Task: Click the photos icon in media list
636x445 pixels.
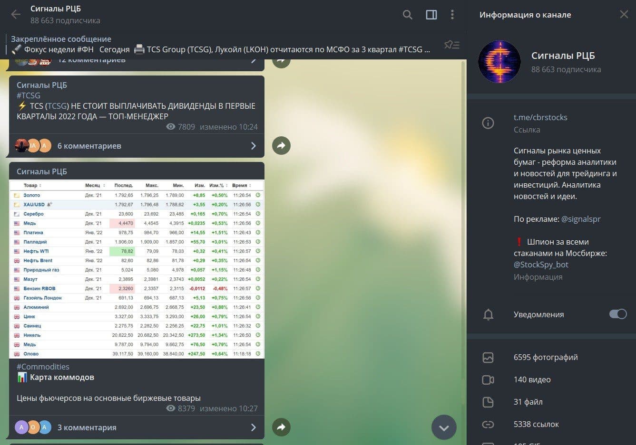Action: point(488,358)
